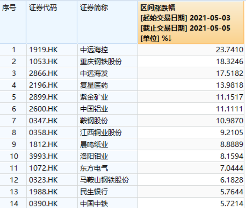Screen dimensions: 246x208
Task: Select stock name 洛阳钼业
Action: 94,156
